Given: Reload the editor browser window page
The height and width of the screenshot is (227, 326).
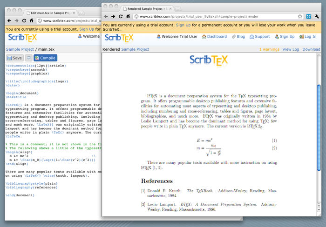Looking at the screenshot, I should pos(24,20).
